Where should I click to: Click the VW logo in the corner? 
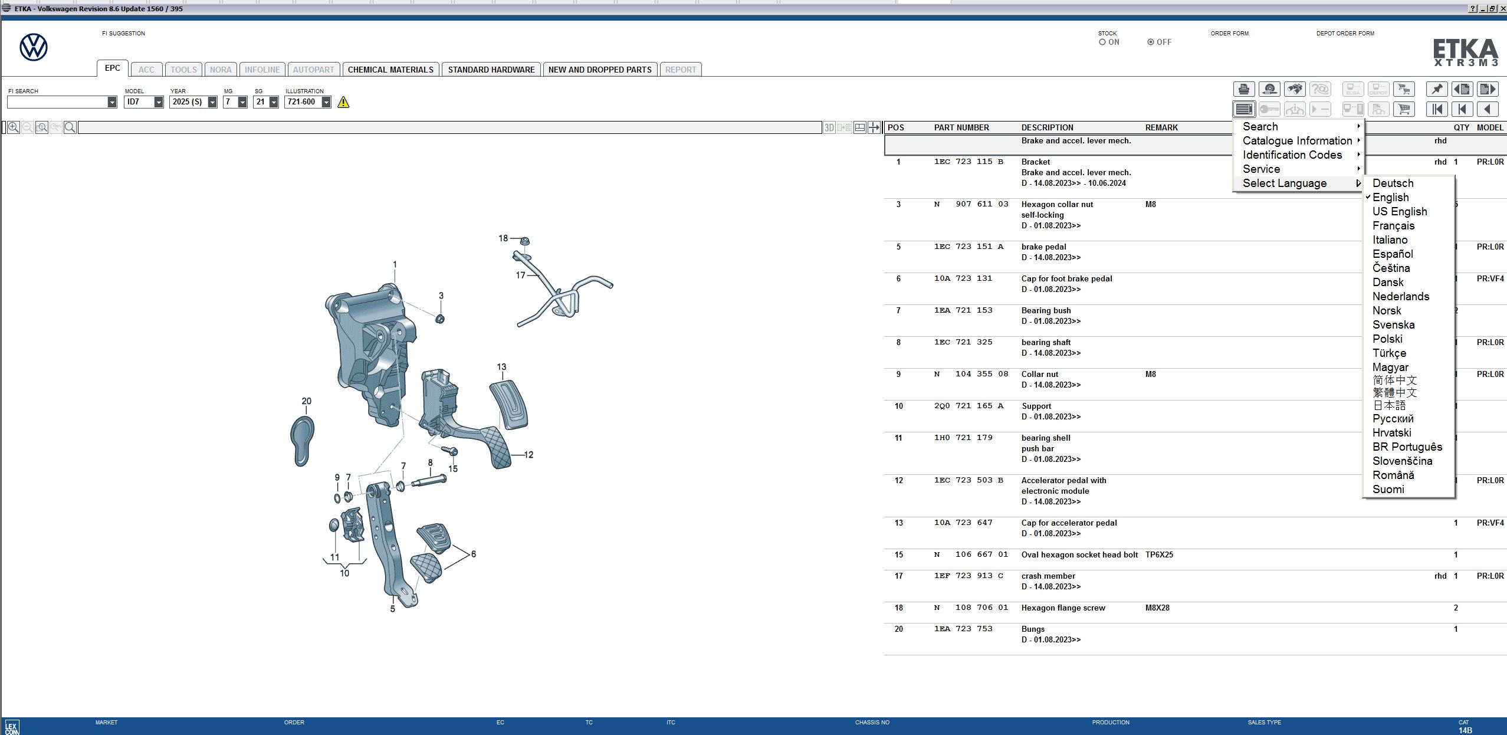point(34,47)
